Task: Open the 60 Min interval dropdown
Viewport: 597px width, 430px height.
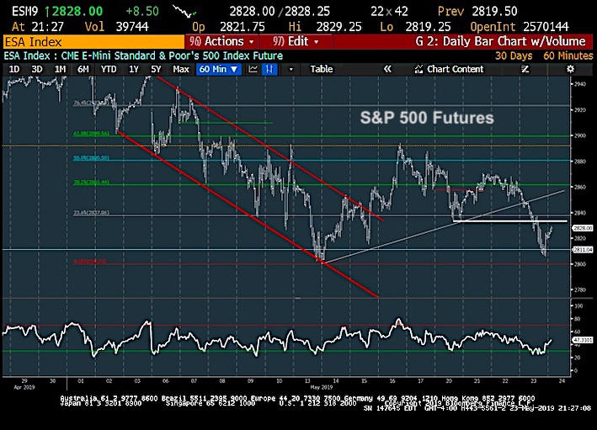Action: [x=219, y=69]
